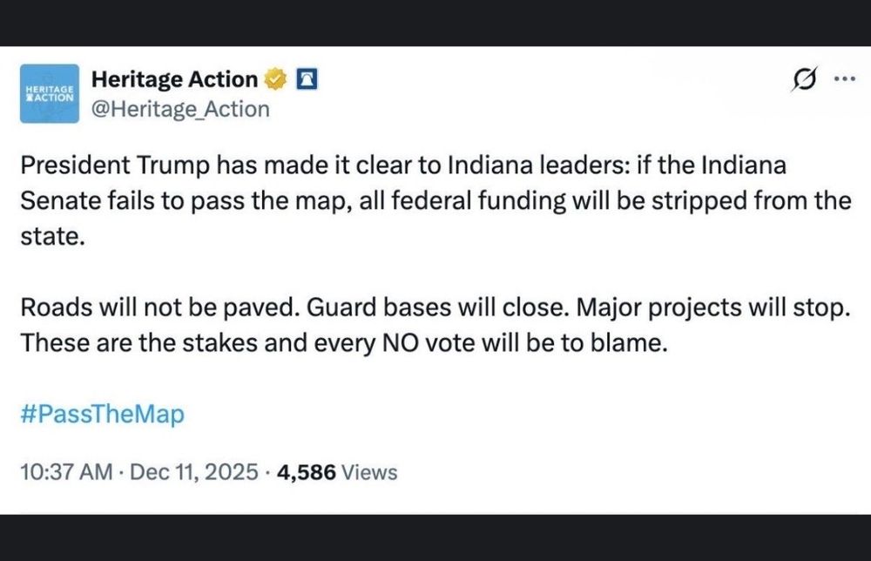The width and height of the screenshot is (871, 561).
Task: Open the three-dot more options menu
Action: (x=844, y=80)
